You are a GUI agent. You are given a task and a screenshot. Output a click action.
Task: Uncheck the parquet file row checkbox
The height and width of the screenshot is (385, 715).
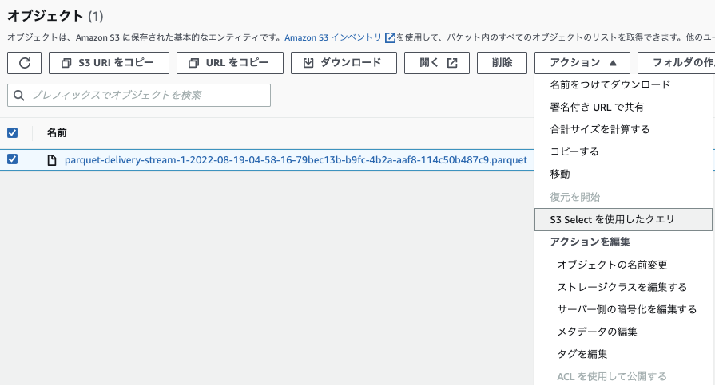(12, 159)
